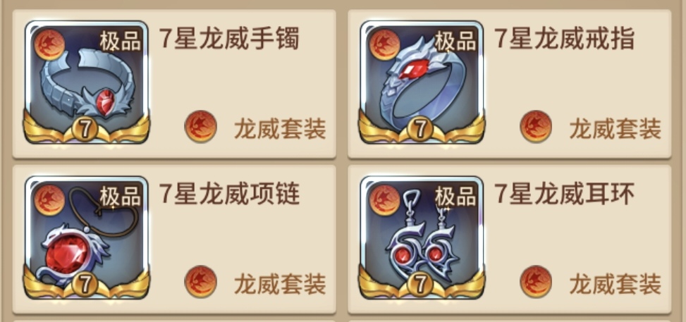Image resolution: width=686 pixels, height=322 pixels.
Task: Open 龙威套装 label on ring card
Action: (615, 129)
